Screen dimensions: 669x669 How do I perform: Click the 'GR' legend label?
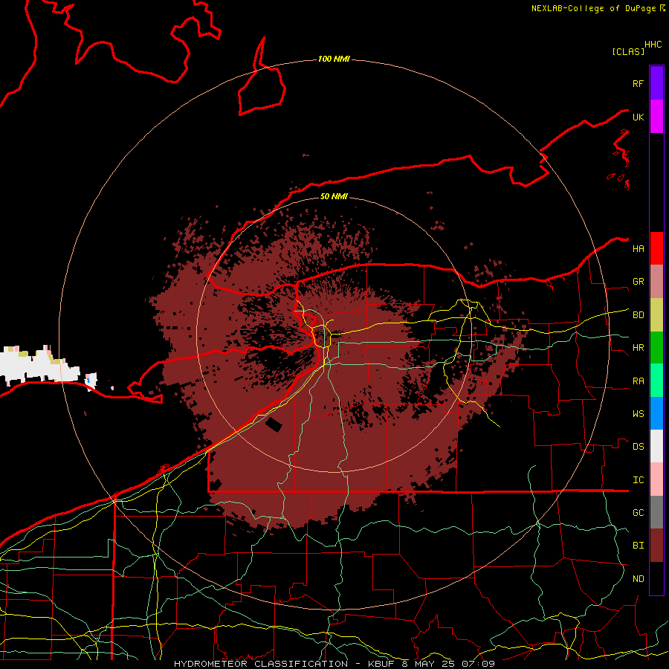click(x=639, y=282)
